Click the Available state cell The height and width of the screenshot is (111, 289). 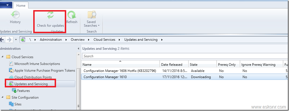click(197, 71)
